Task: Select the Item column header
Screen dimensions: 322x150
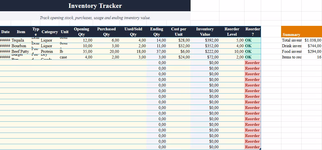Action: (21, 32)
